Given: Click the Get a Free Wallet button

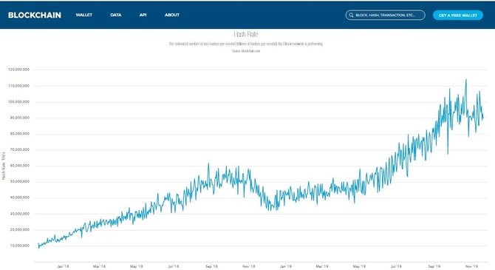Looking at the screenshot, I should [x=458, y=16].
